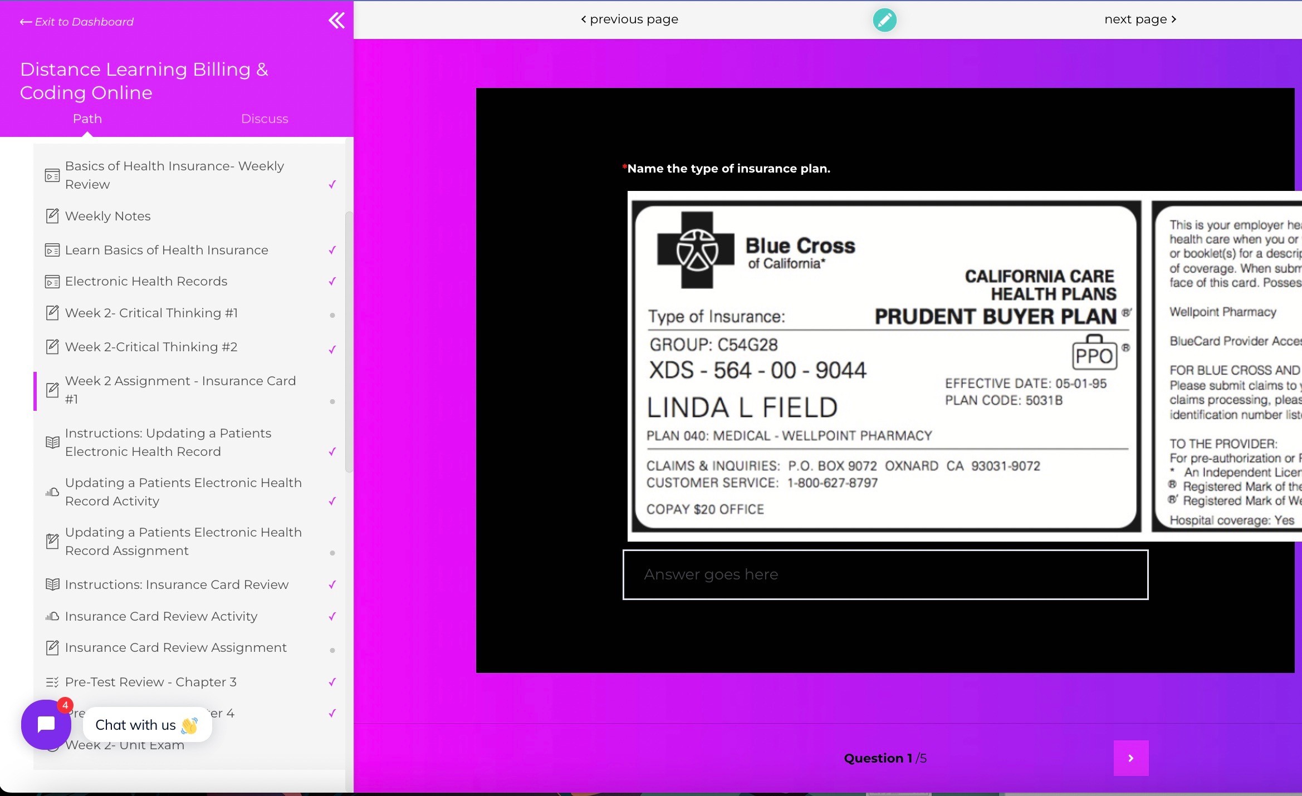Click the Weekly Notes edit icon
The height and width of the screenshot is (796, 1302).
pos(52,216)
